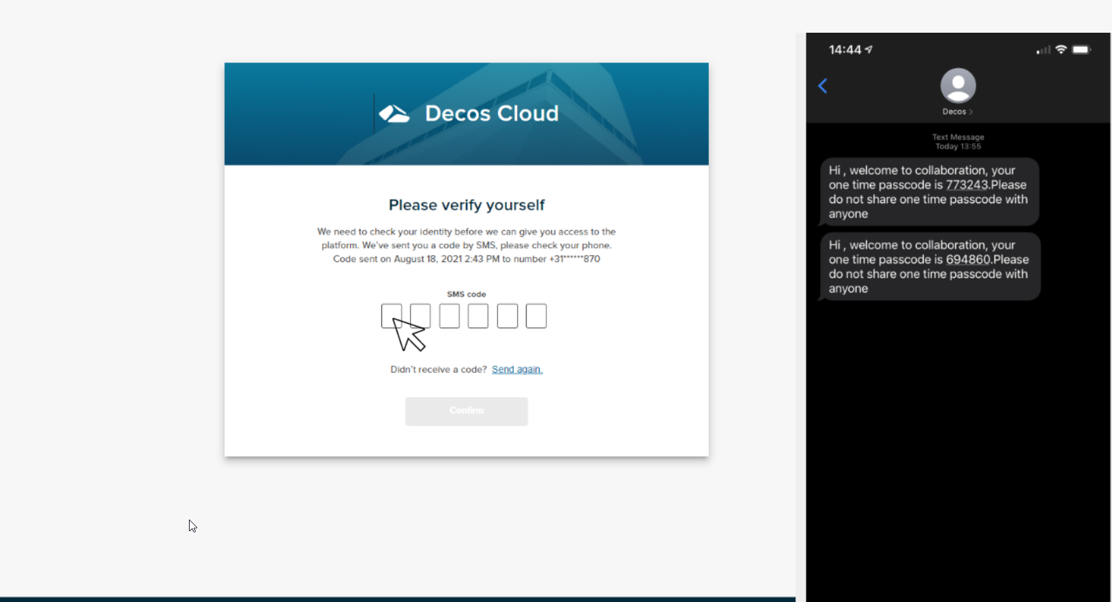
Task: Tap the passcode 773243 in first message
Action: point(967,185)
